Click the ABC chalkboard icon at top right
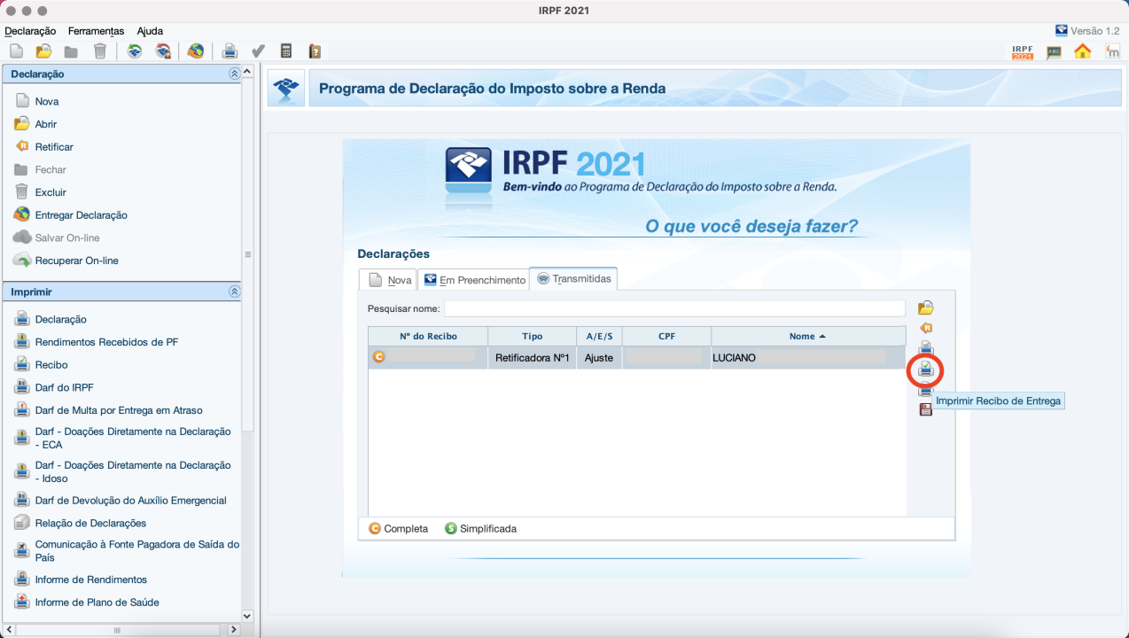The width and height of the screenshot is (1129, 638). [1054, 51]
